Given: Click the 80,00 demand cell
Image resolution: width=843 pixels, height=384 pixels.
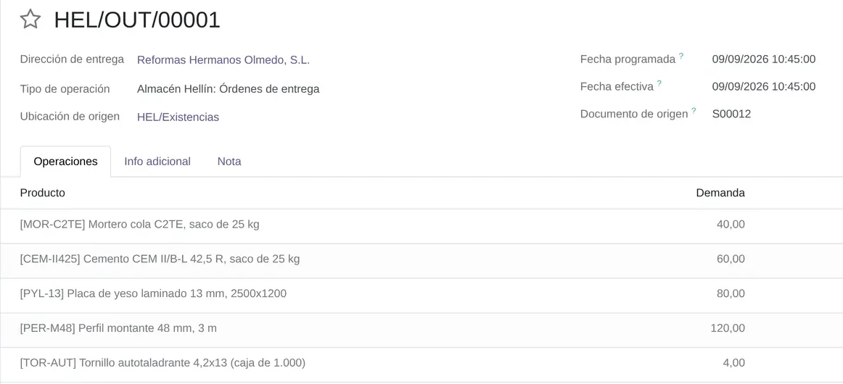Looking at the screenshot, I should (x=731, y=293).
